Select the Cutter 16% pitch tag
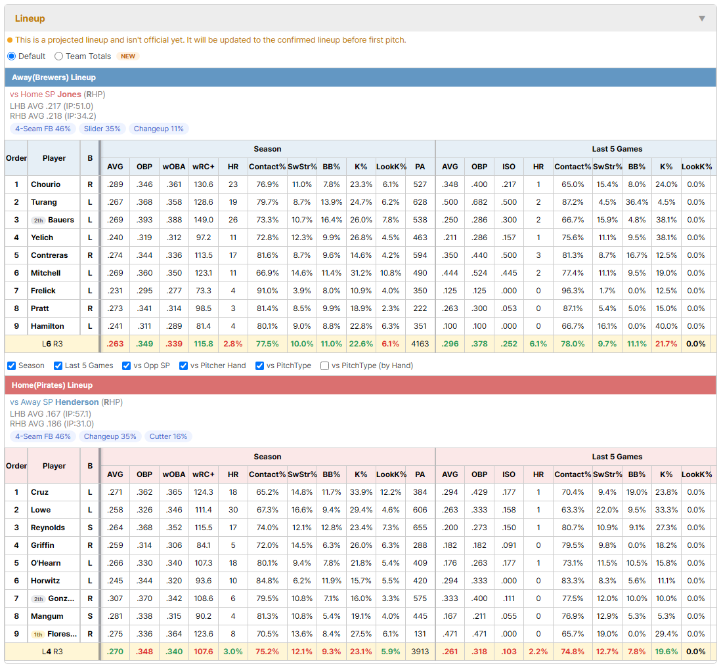 (168, 436)
